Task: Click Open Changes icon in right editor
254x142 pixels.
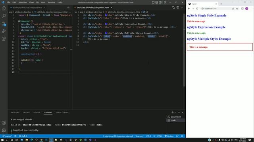Action: pyautogui.click(x=173, y=7)
